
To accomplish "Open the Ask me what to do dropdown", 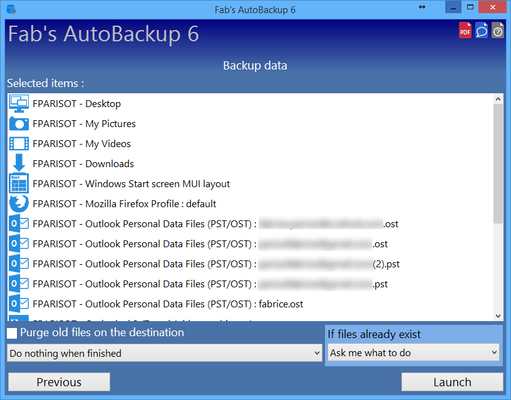I will [x=413, y=352].
